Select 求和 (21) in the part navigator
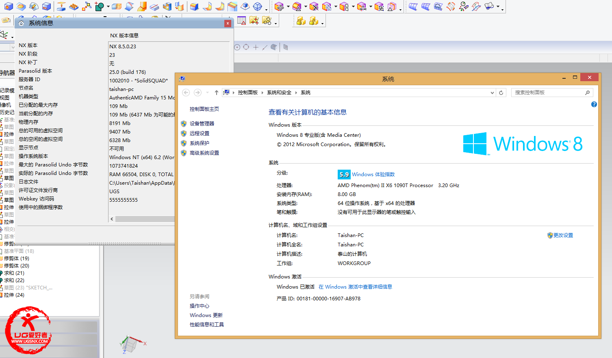This screenshot has width=612, height=358. pos(14,273)
